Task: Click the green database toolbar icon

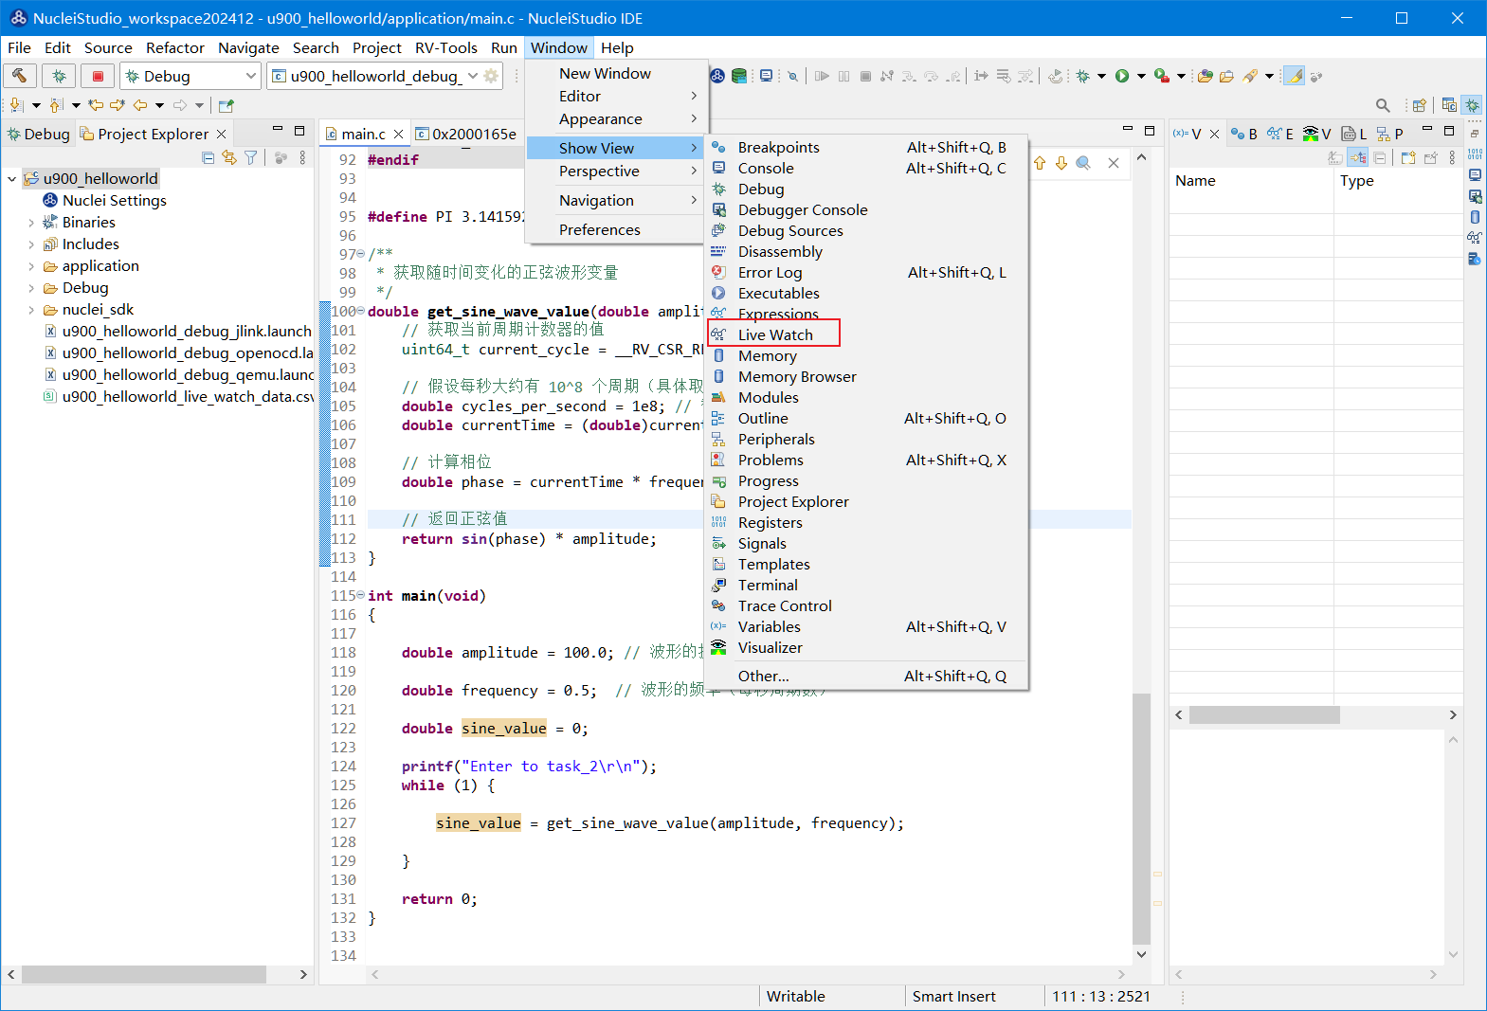Action: 739,76
